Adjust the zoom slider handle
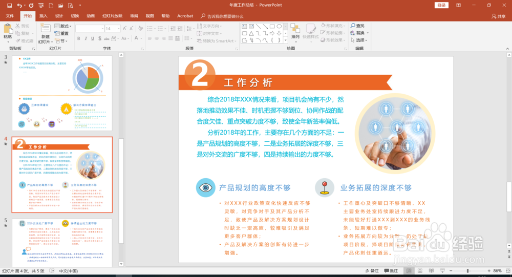 (467, 271)
